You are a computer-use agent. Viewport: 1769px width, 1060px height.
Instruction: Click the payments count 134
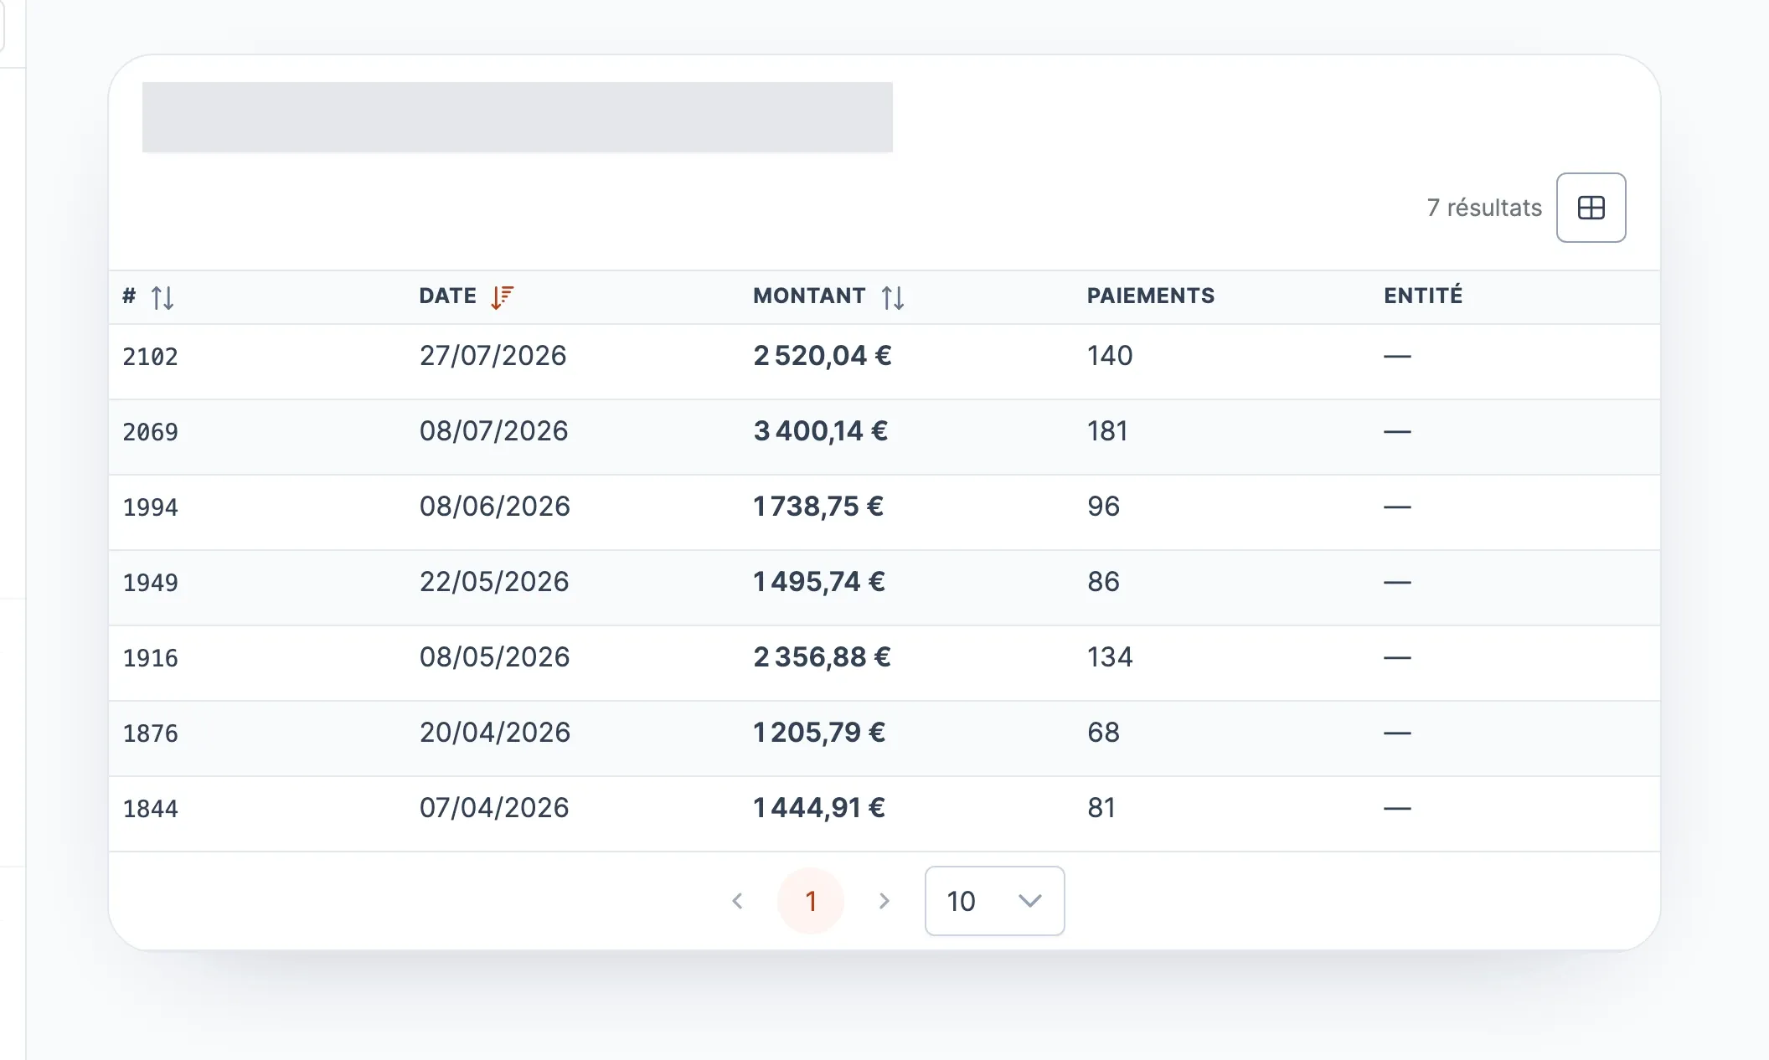coord(1110,657)
